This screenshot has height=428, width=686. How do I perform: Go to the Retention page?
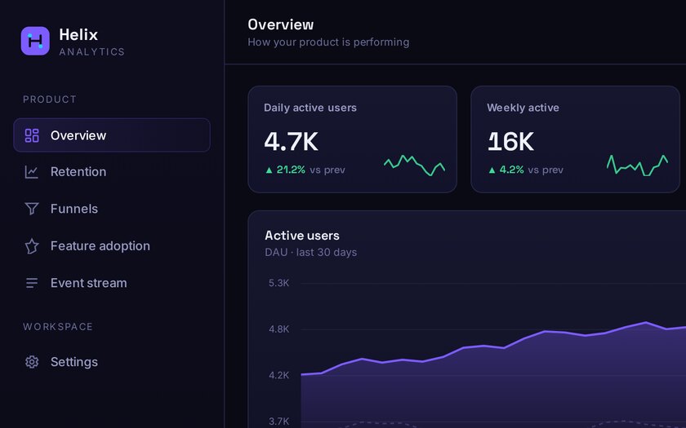point(112,172)
